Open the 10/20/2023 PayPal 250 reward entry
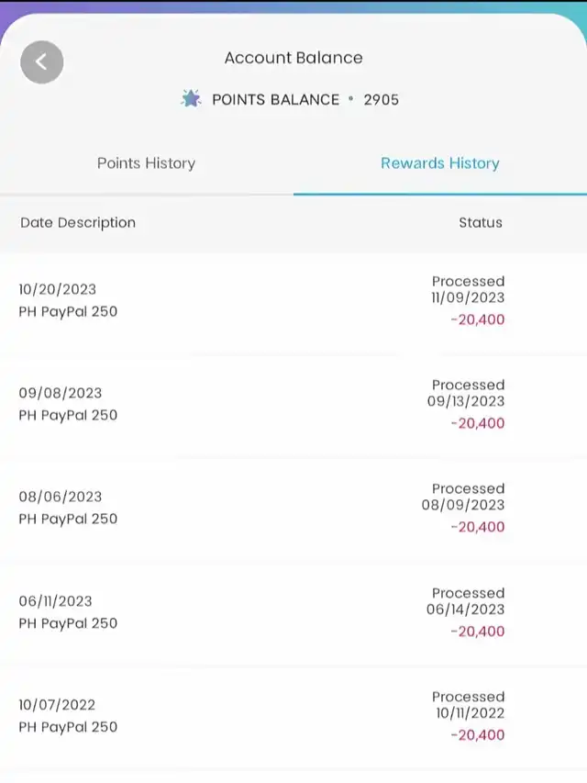587x783 pixels. tap(68, 300)
